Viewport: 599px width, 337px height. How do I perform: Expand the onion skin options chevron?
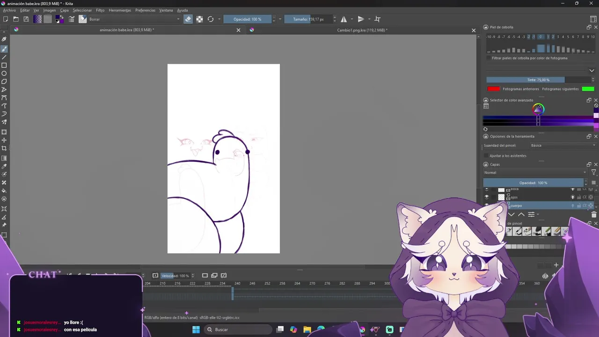pos(592,71)
